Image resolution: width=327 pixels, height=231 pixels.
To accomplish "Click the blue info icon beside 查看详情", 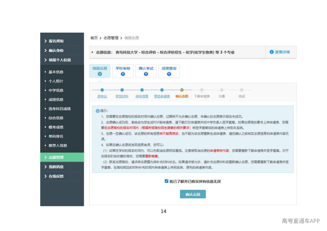I will pos(272,52).
